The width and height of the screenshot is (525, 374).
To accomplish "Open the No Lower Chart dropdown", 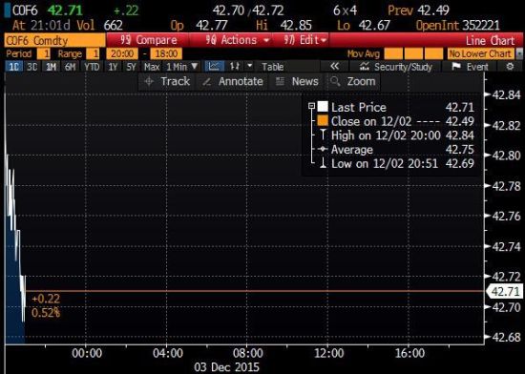I will [x=480, y=53].
